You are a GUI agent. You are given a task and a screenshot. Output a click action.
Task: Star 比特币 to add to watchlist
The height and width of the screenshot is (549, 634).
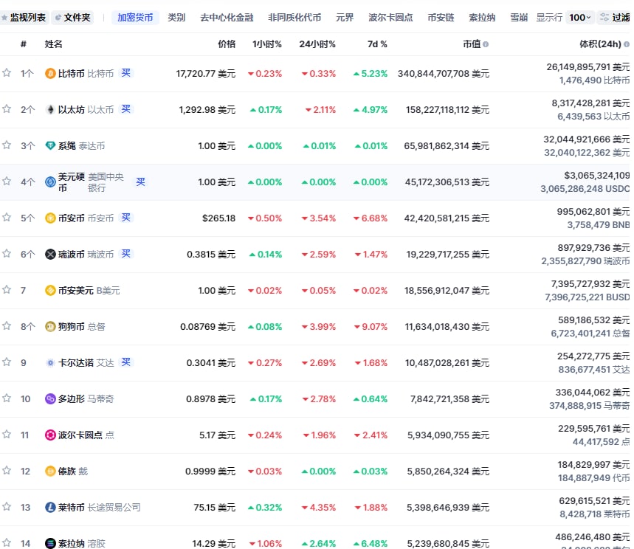point(7,73)
